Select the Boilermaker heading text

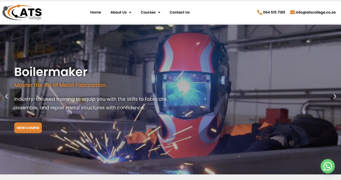pyautogui.click(x=51, y=72)
